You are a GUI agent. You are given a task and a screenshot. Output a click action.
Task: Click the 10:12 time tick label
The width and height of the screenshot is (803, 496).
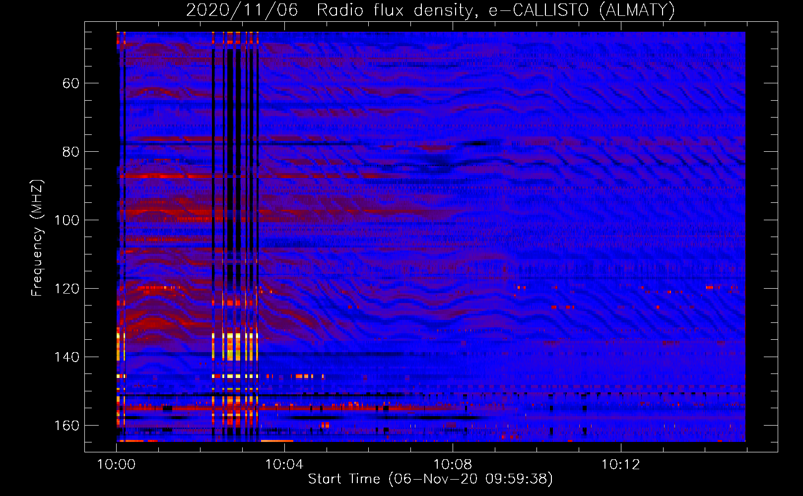coord(621,465)
